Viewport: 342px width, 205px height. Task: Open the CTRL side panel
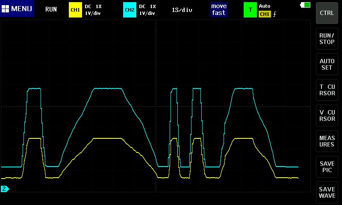click(x=327, y=13)
